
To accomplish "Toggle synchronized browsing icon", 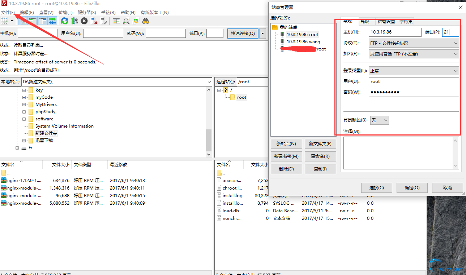I will 136,21.
